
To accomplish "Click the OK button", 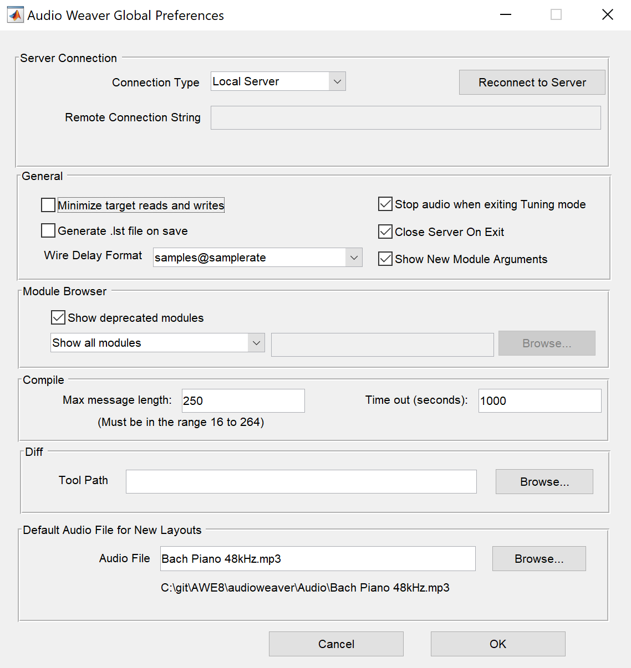I will coord(497,644).
